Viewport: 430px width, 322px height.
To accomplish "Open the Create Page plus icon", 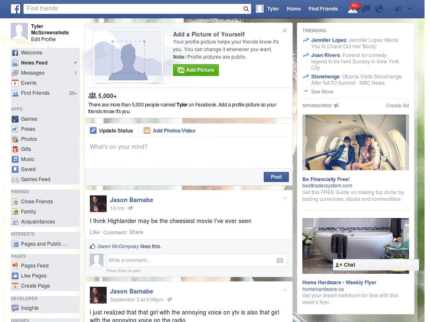I will click(x=15, y=286).
